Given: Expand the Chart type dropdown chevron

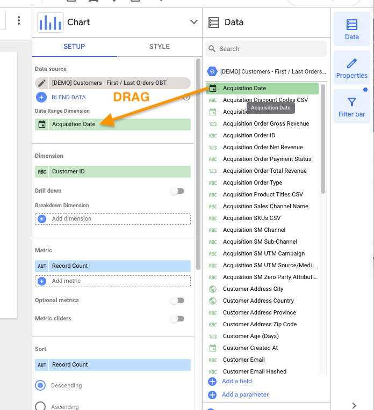Looking at the screenshot, I should [x=194, y=22].
